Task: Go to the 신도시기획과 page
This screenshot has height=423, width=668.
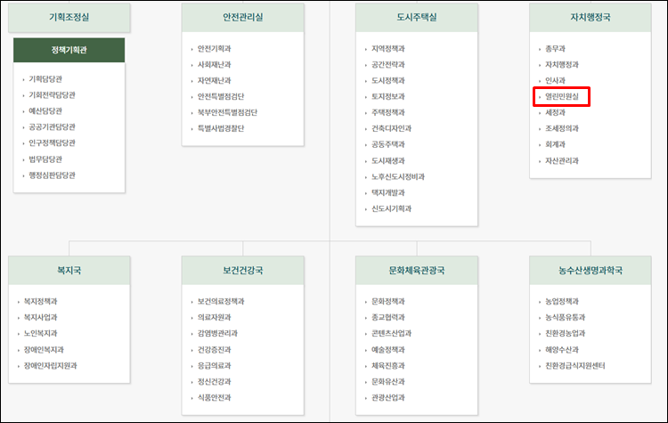Action: point(392,208)
